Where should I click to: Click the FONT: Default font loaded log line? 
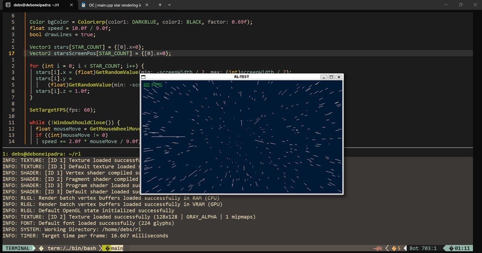88,223
